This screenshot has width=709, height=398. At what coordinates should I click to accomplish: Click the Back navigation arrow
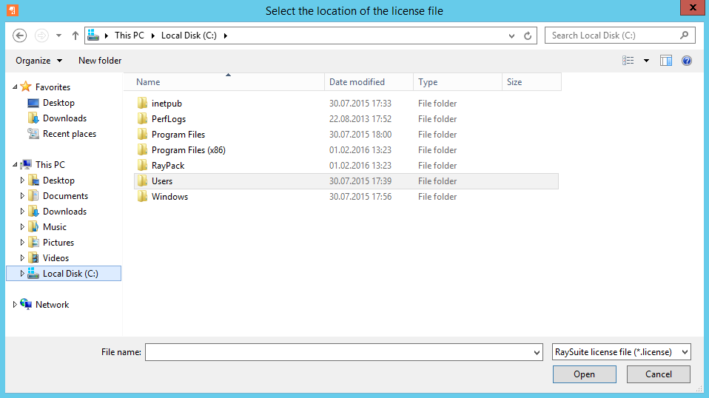click(x=20, y=36)
